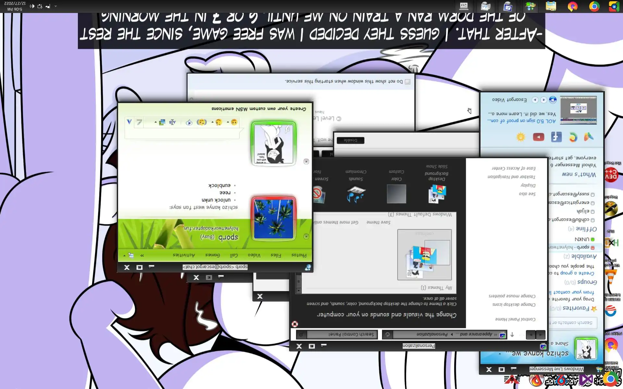Select the 'Level' radio button
The height and width of the screenshot is (389, 623).
(x=339, y=119)
